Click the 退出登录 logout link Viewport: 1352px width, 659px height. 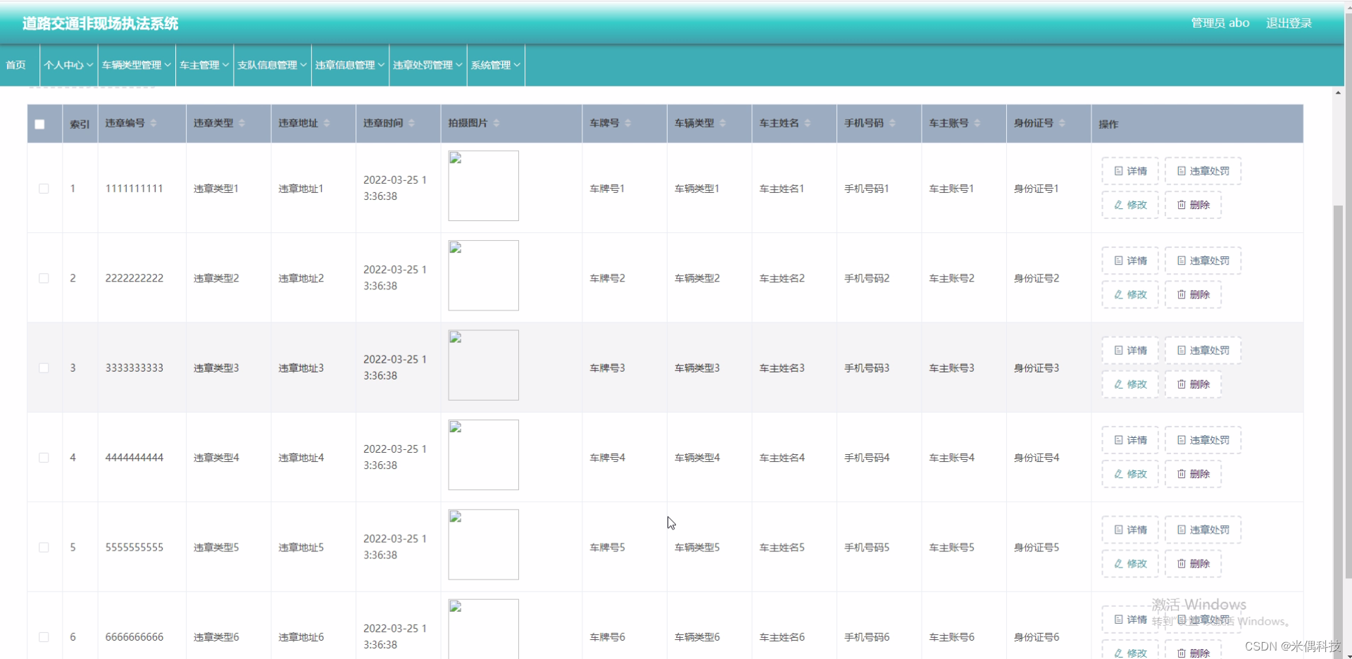coord(1289,23)
